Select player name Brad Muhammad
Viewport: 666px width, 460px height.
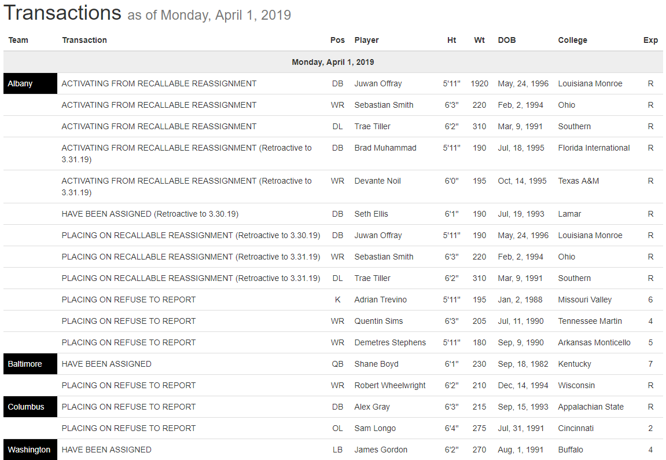click(x=385, y=148)
